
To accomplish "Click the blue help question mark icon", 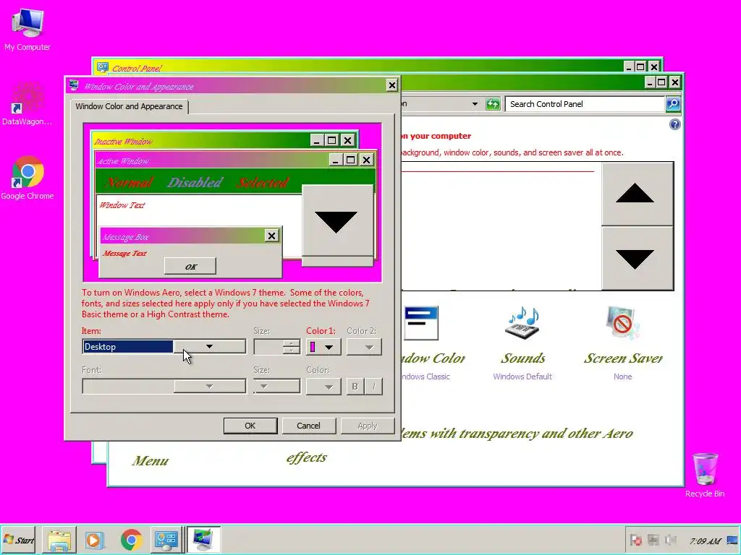I will pyautogui.click(x=675, y=124).
